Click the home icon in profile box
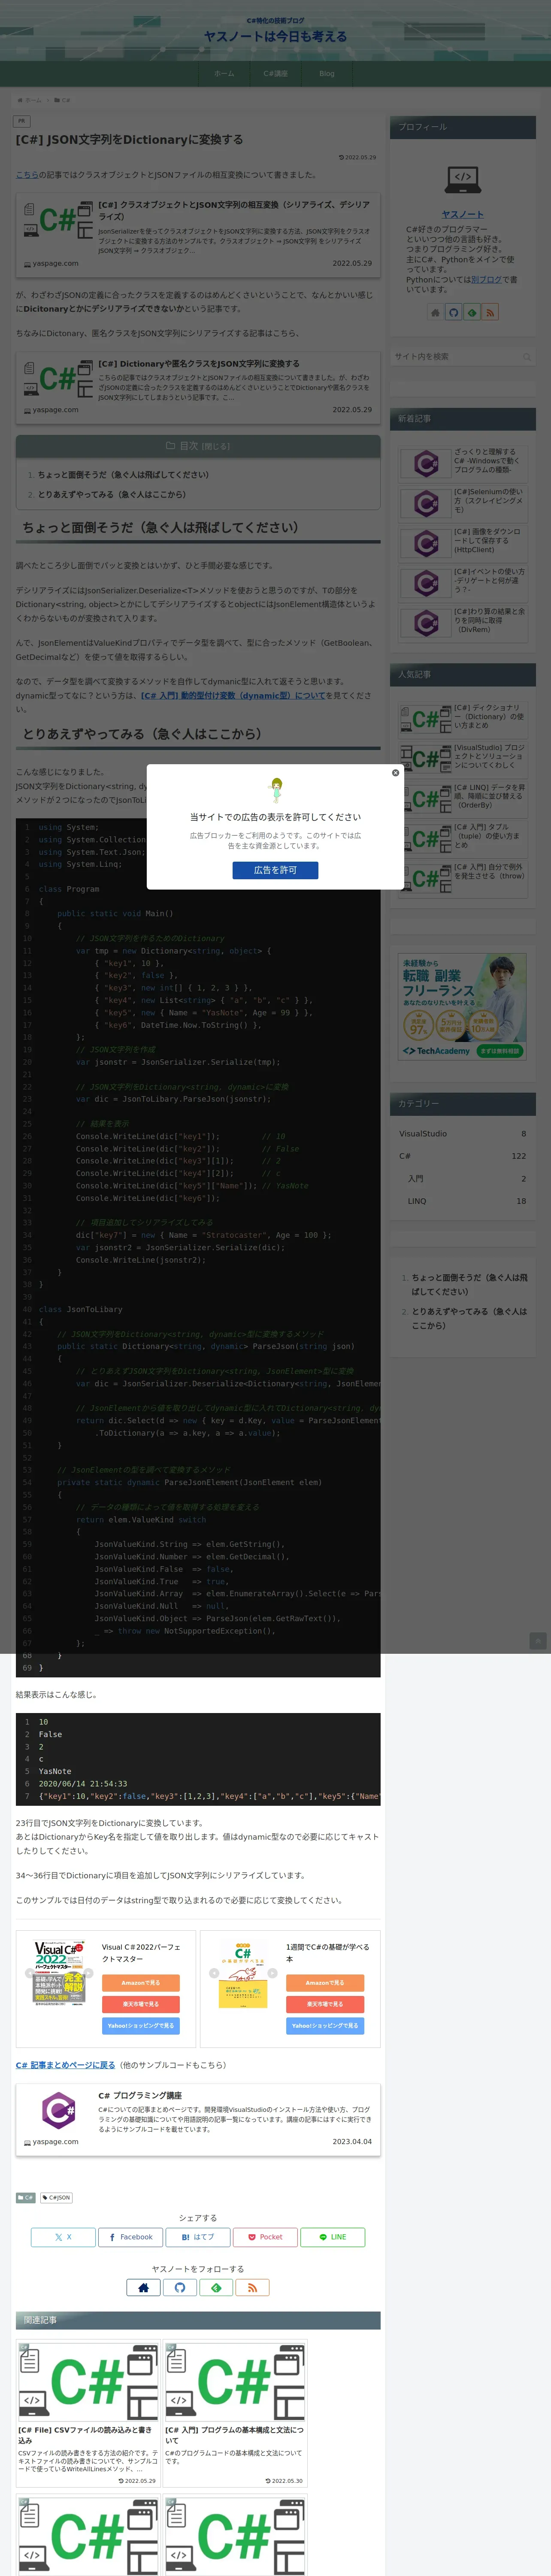The height and width of the screenshot is (2576, 551). pos(435,313)
